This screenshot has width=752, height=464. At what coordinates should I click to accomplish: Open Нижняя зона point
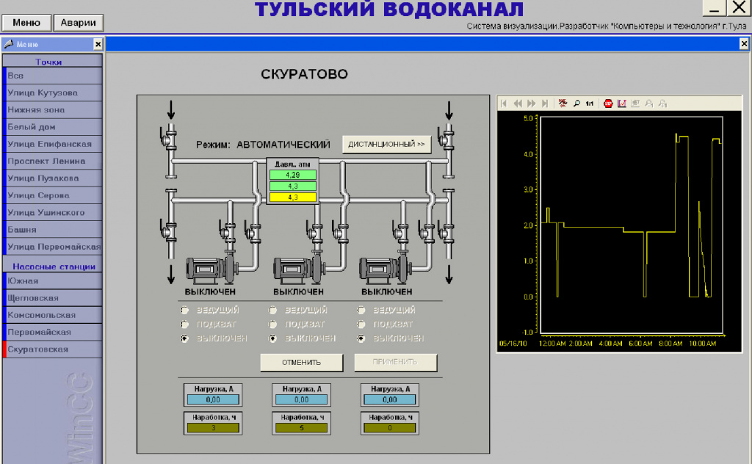[53, 110]
